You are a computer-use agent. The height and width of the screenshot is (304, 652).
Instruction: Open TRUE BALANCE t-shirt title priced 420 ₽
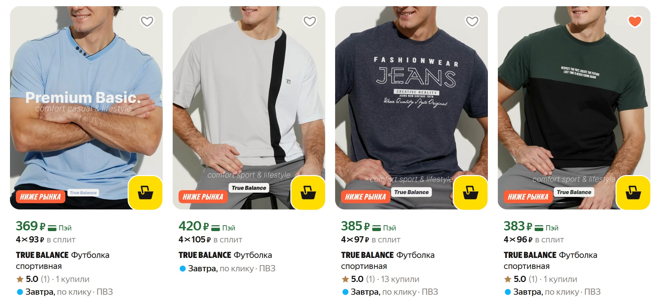click(x=225, y=255)
